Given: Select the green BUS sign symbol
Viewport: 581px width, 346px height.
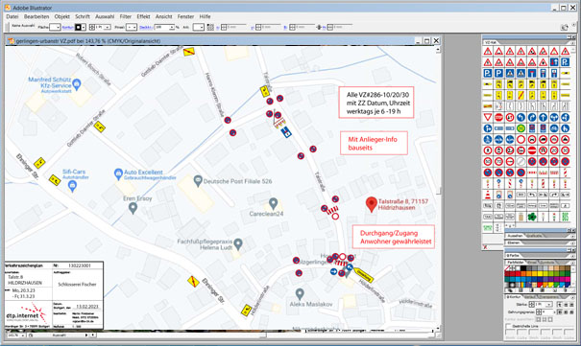Looking at the screenshot, I should tap(565, 217).
